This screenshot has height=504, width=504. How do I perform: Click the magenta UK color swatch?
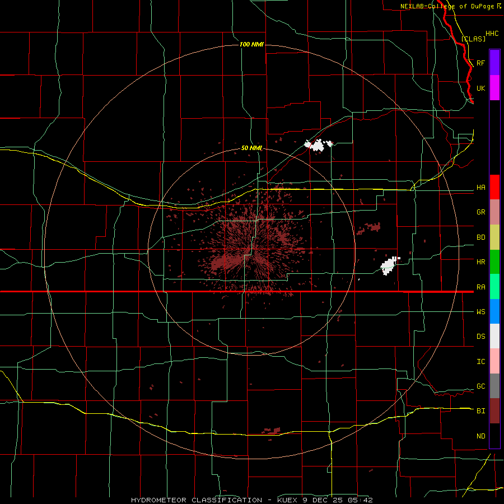[494, 88]
